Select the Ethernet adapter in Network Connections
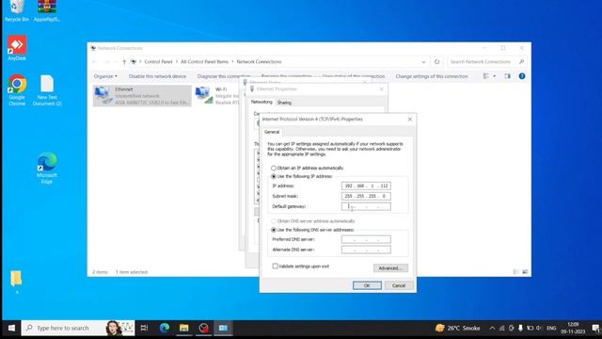 [142, 96]
